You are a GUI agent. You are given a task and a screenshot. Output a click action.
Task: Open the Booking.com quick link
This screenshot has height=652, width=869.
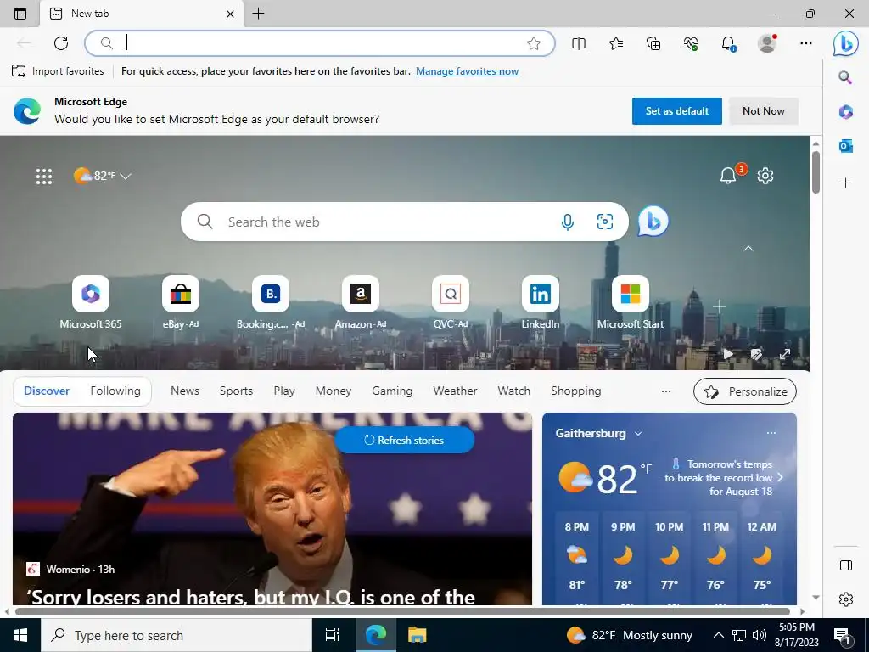point(271,302)
